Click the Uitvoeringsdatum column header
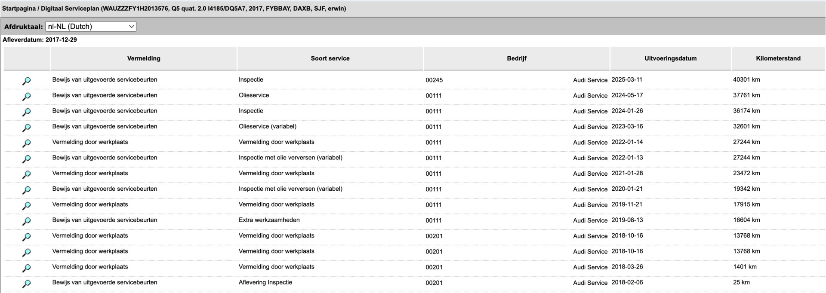 pyautogui.click(x=670, y=58)
